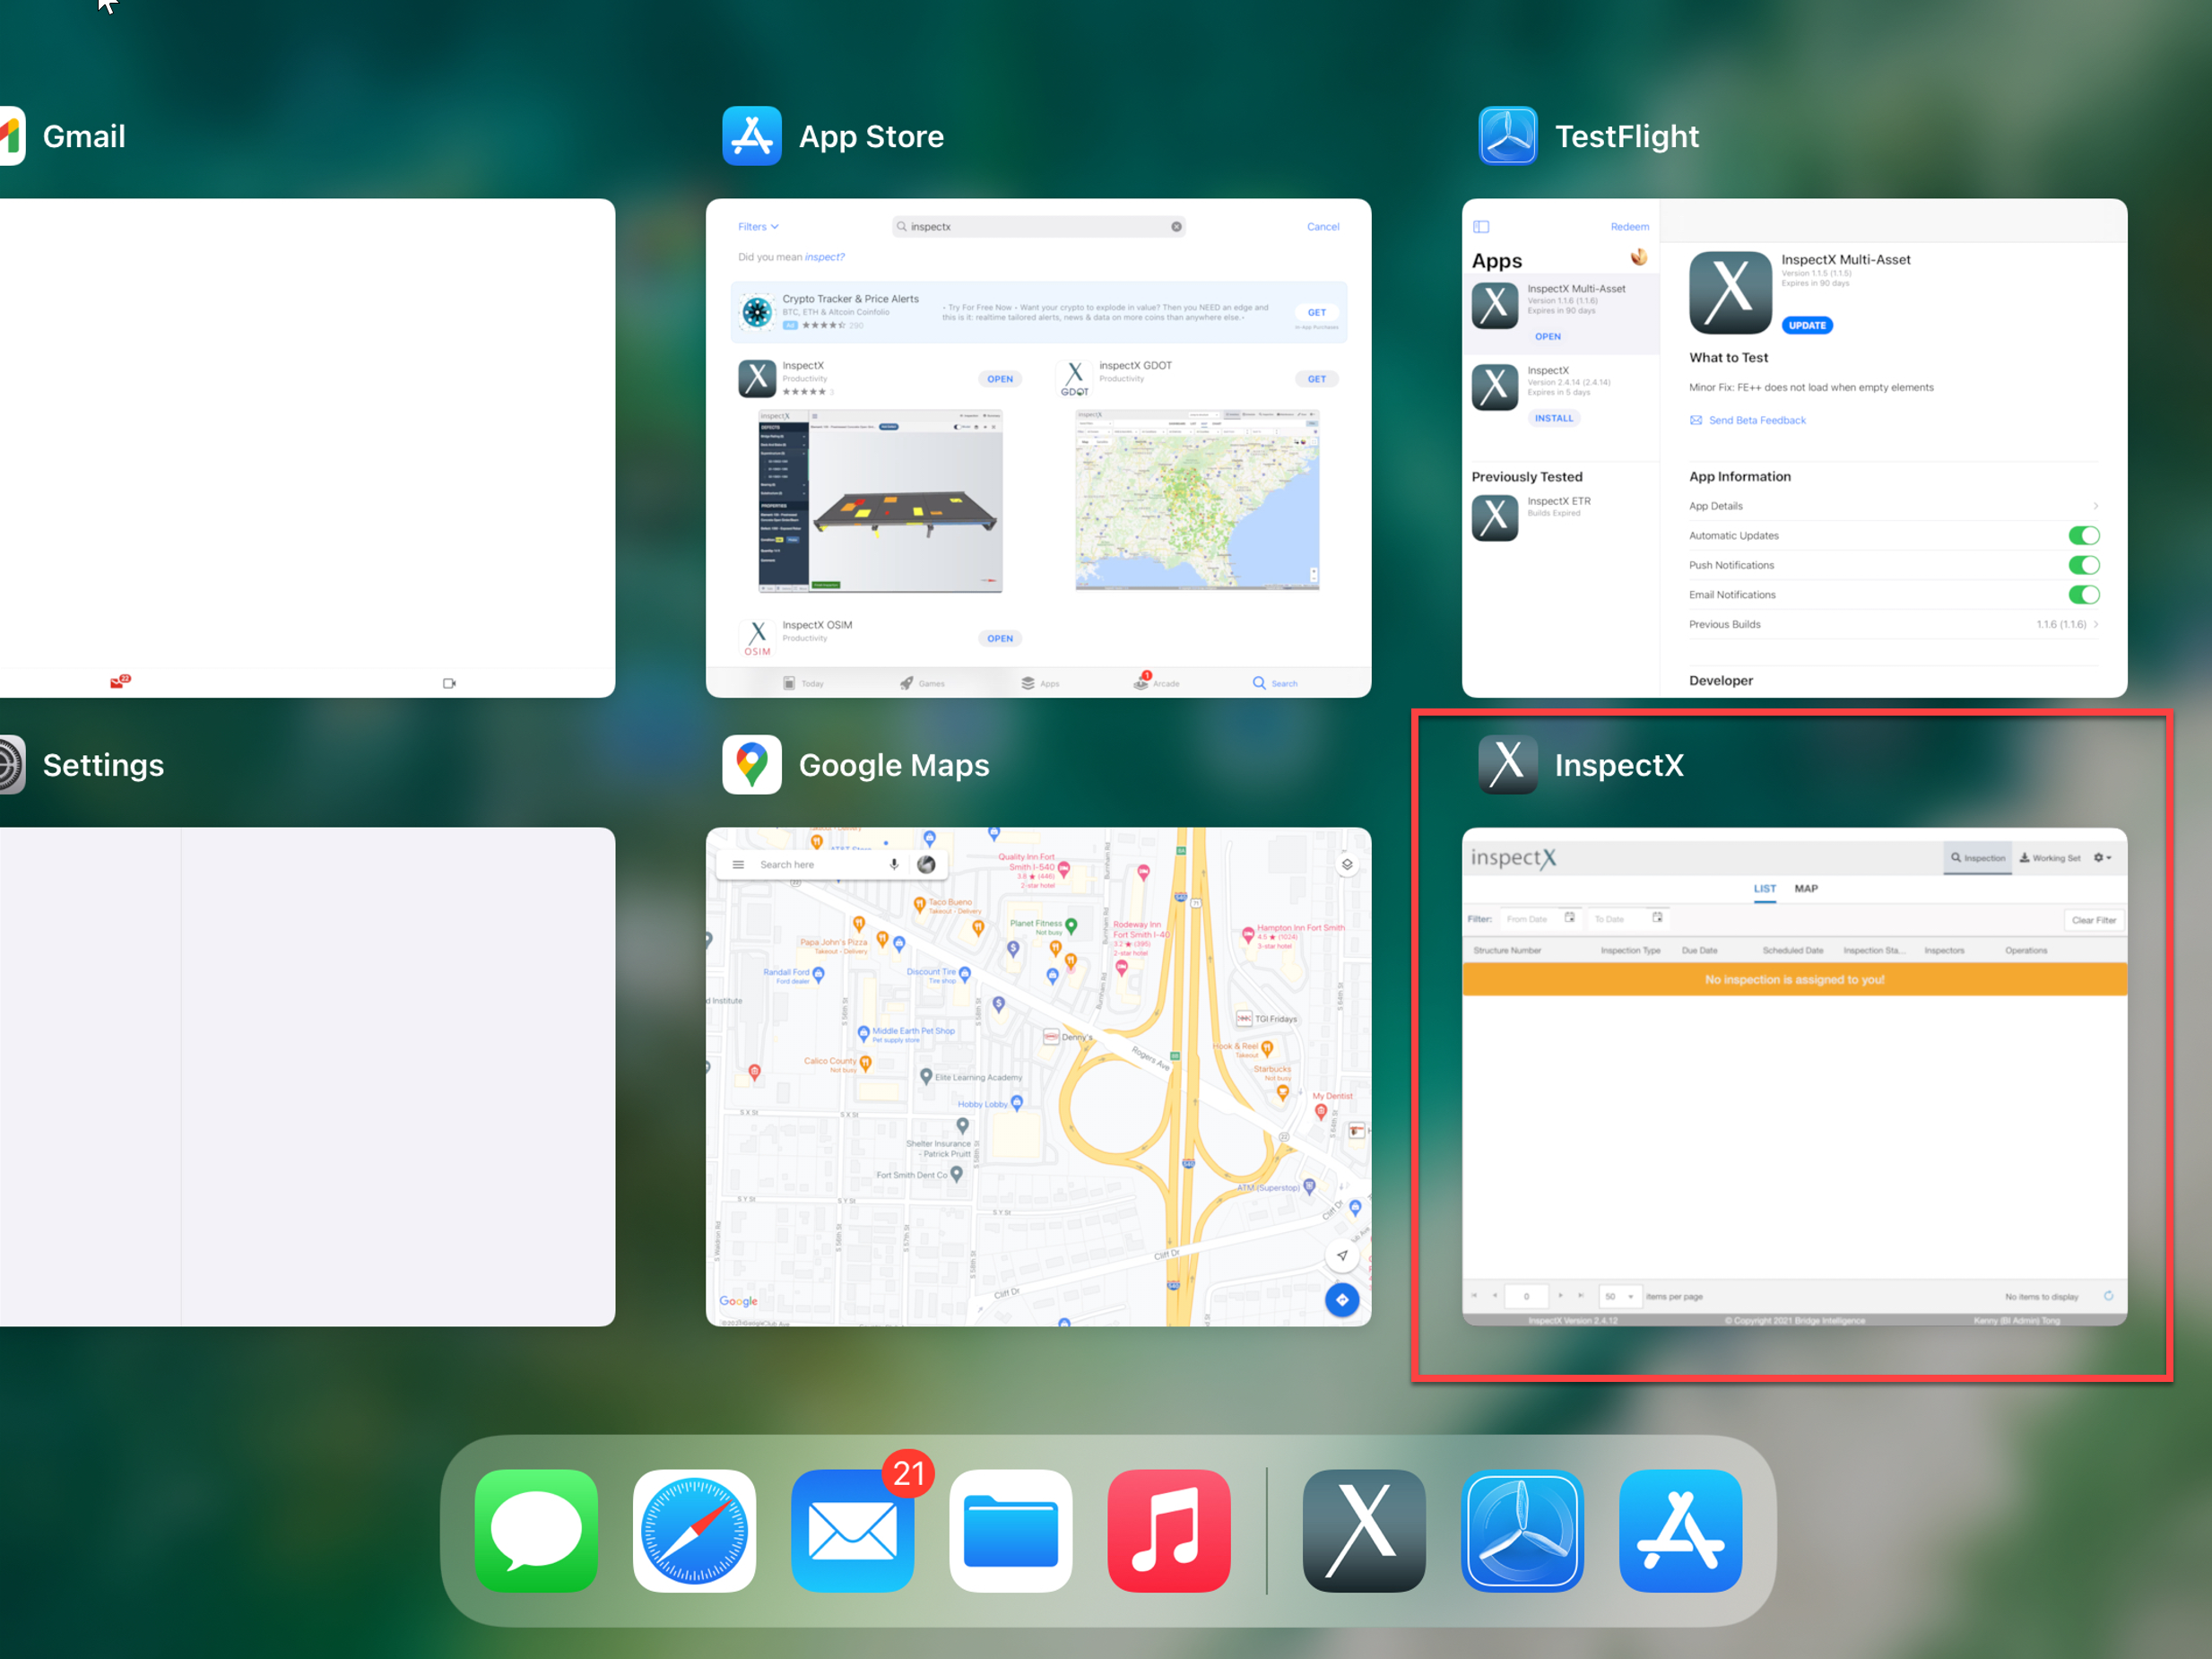
Task: Switch to the MAP tab in InspectX
Action: pyautogui.click(x=1806, y=888)
